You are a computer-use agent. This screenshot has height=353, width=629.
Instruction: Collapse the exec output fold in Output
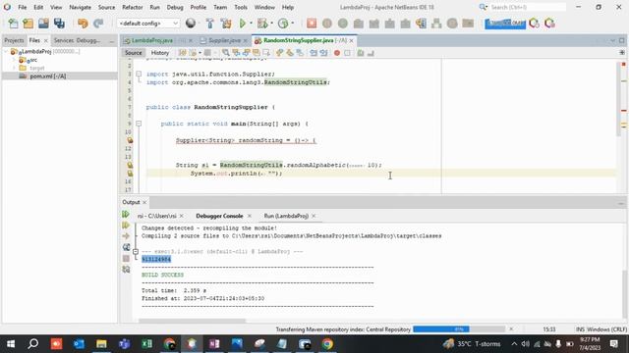(136, 252)
